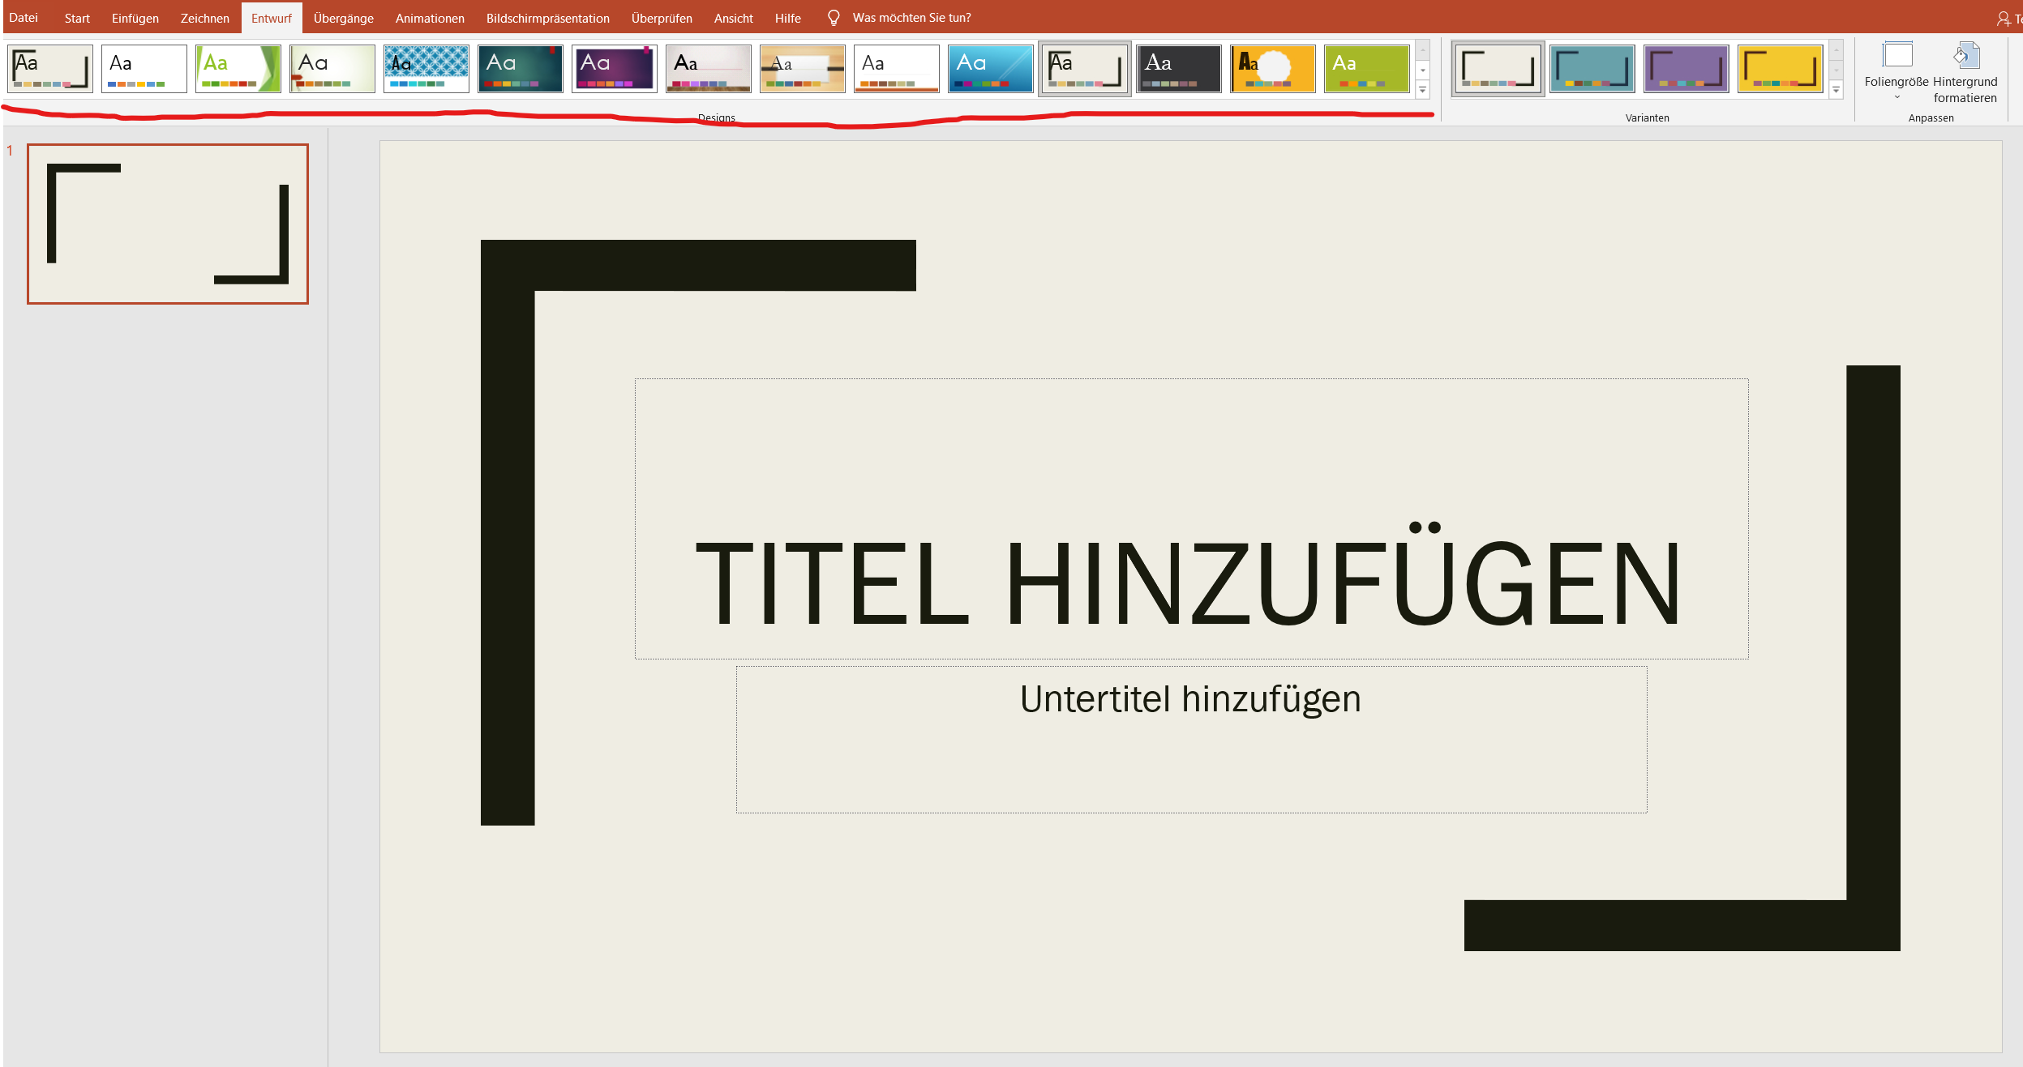Click the Hintergrund formatieren button
Image resolution: width=2023 pixels, height=1067 pixels.
[1965, 73]
